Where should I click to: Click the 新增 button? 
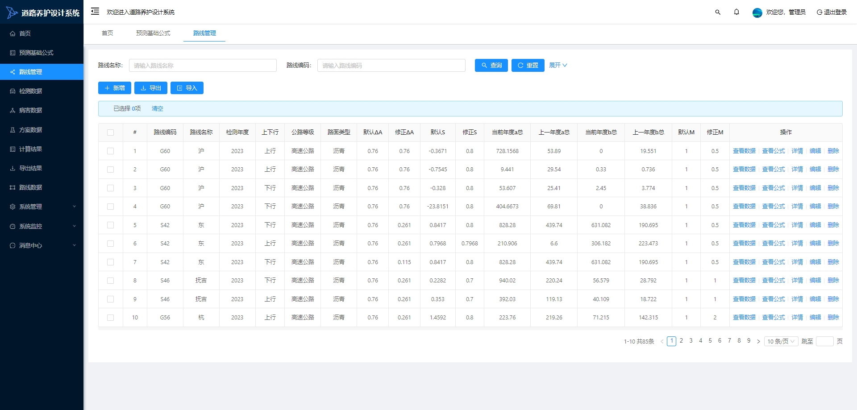[x=115, y=88]
